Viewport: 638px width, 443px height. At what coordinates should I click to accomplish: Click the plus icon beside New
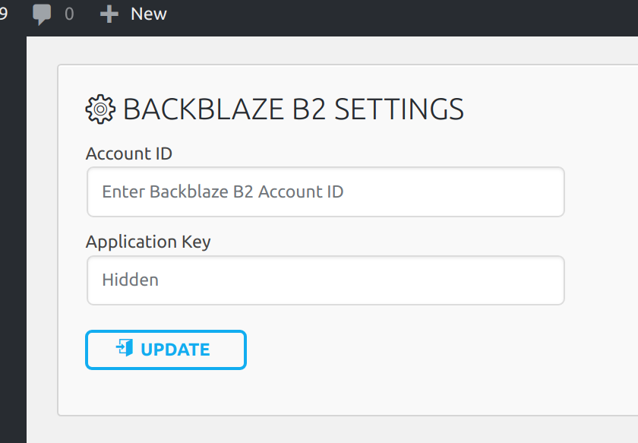pyautogui.click(x=109, y=14)
